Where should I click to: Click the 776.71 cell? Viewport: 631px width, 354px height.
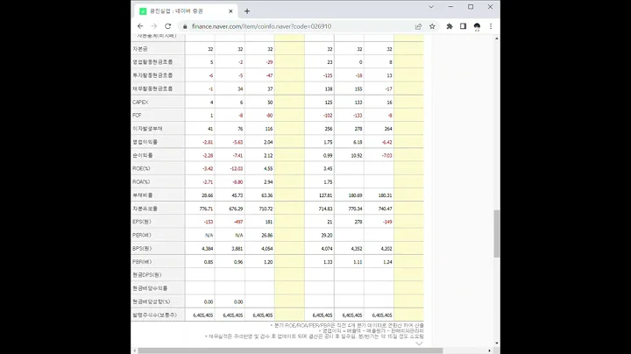[206, 209]
